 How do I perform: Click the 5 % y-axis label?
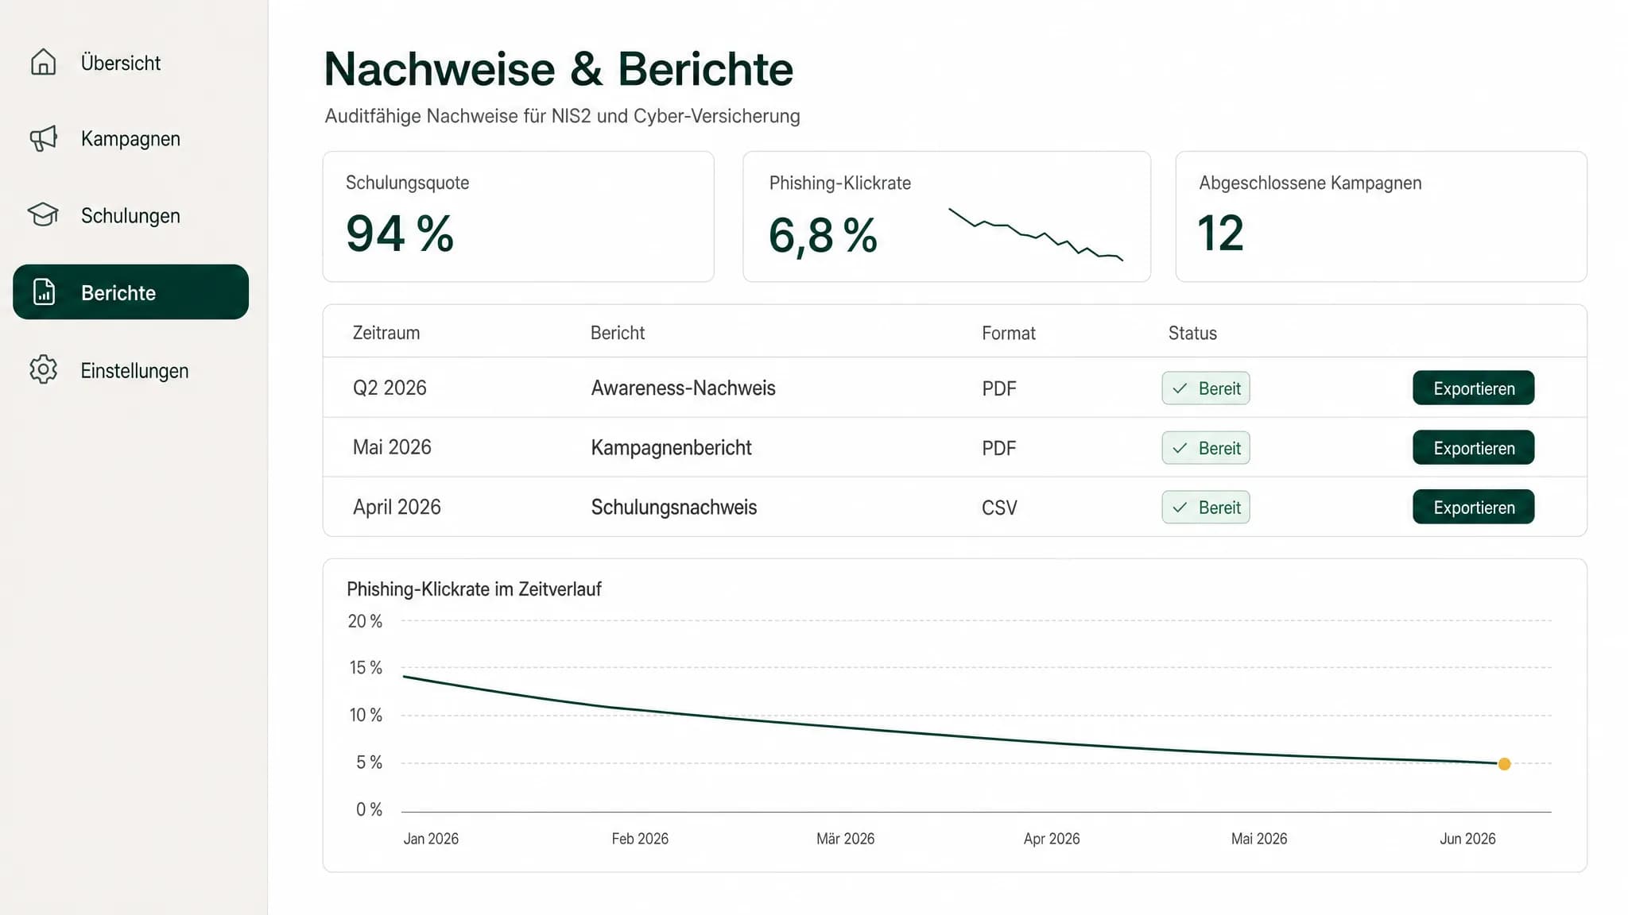click(x=369, y=762)
